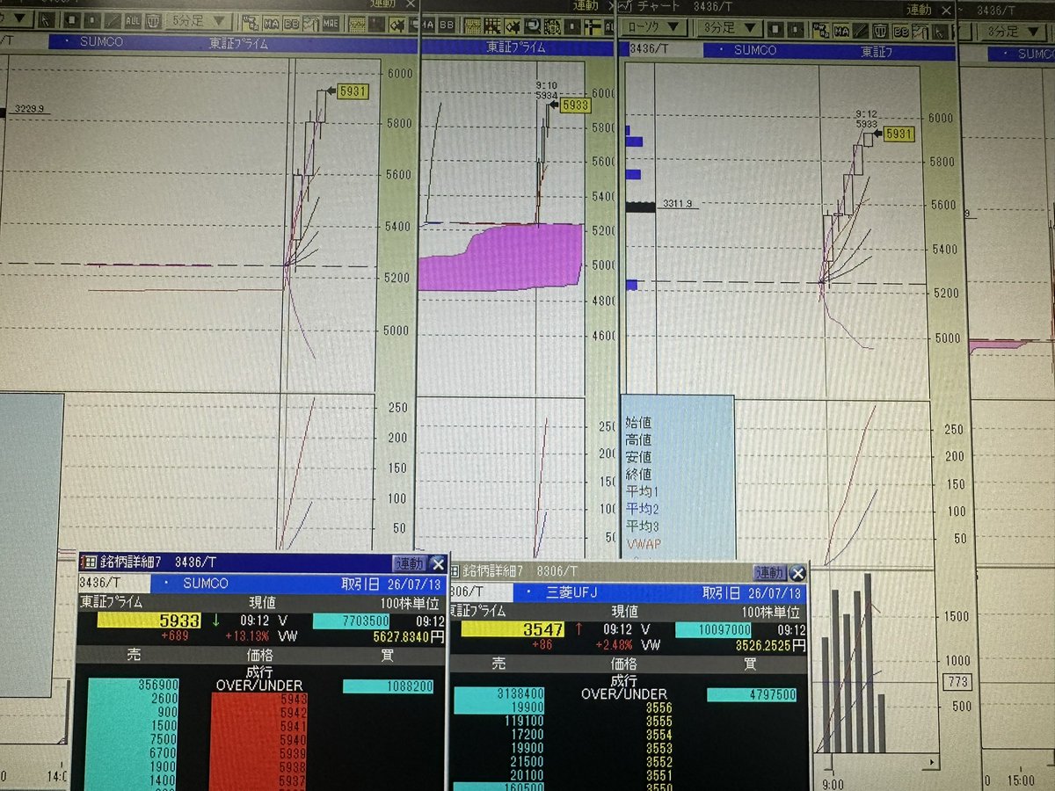This screenshot has height=791, width=1055.
Task: Select price 3554 in 三菱UFJ order book
Action: tap(659, 735)
